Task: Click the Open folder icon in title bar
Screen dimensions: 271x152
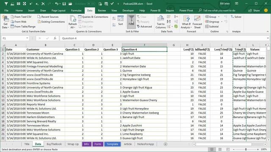Action: tap(70, 4)
